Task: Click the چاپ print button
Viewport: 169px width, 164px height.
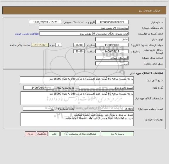Action: 54,134
